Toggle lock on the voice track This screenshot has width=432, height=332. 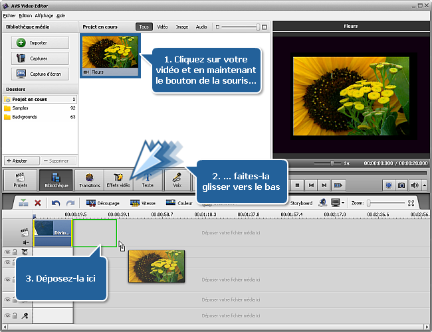pos(14,316)
